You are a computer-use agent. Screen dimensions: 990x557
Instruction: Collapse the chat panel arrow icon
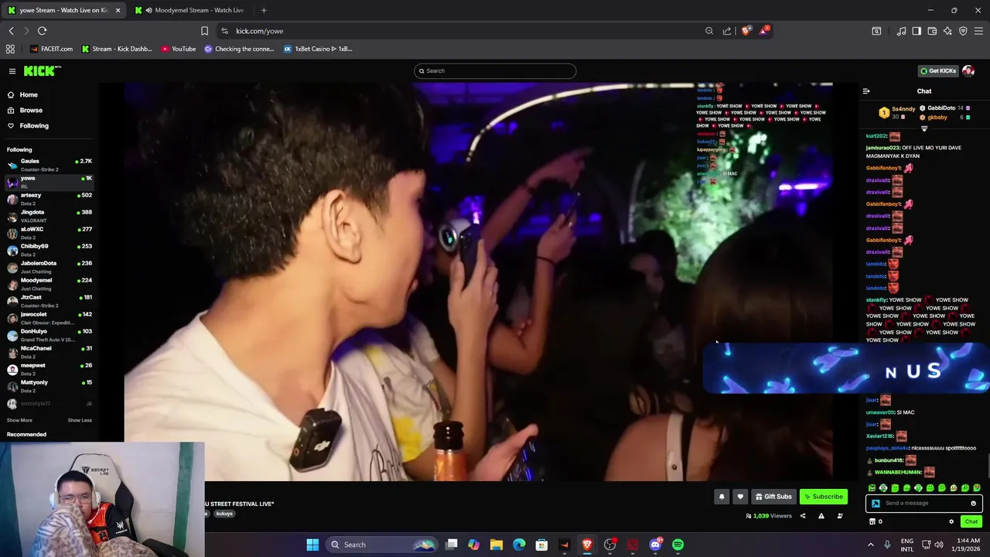coord(866,91)
